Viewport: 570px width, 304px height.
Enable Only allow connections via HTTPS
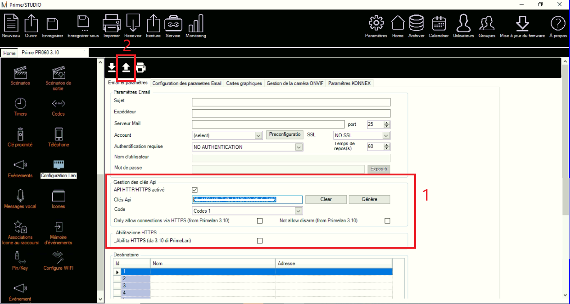(259, 221)
